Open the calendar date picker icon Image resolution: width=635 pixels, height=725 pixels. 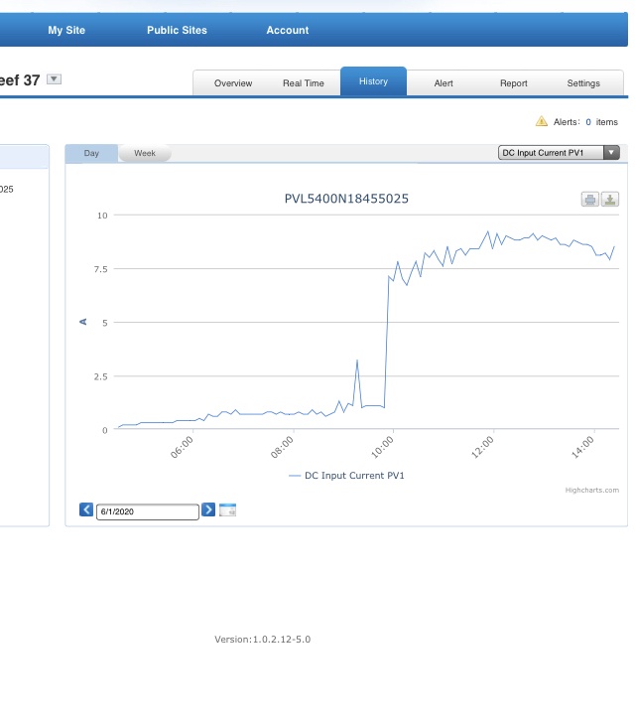coord(227,510)
